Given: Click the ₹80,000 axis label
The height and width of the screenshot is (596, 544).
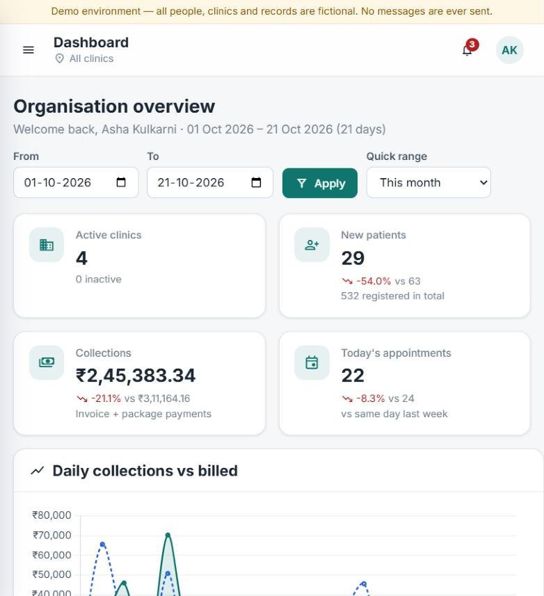Looking at the screenshot, I should (51, 515).
